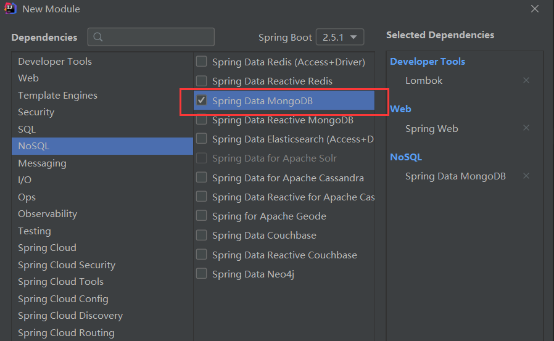This screenshot has width=554, height=341.
Task: Select the Spring Cloud category
Action: (102, 248)
